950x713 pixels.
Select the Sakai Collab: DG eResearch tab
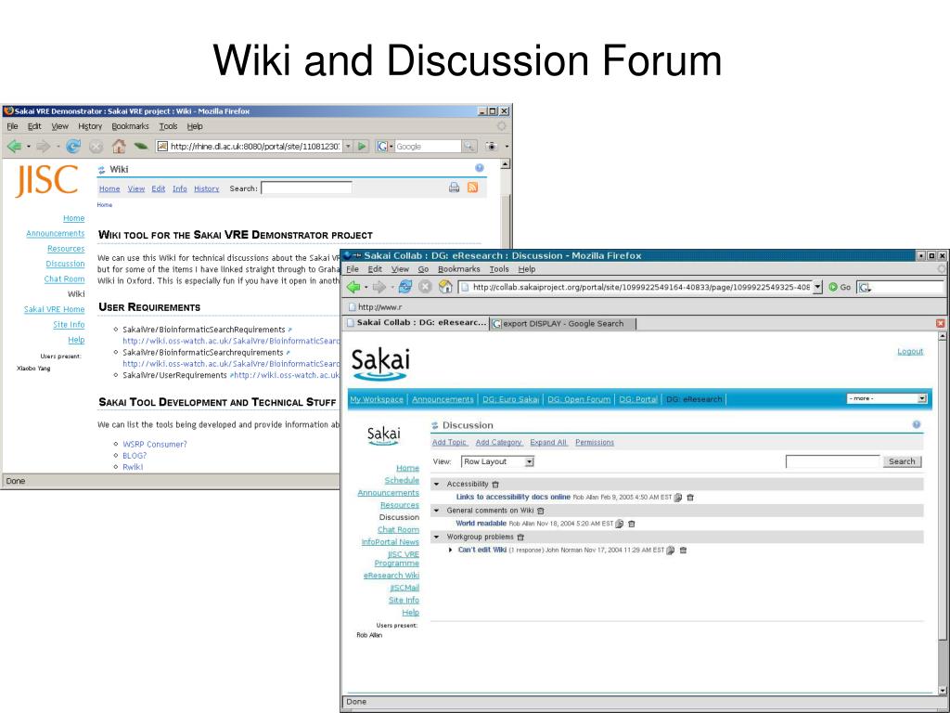tap(417, 323)
